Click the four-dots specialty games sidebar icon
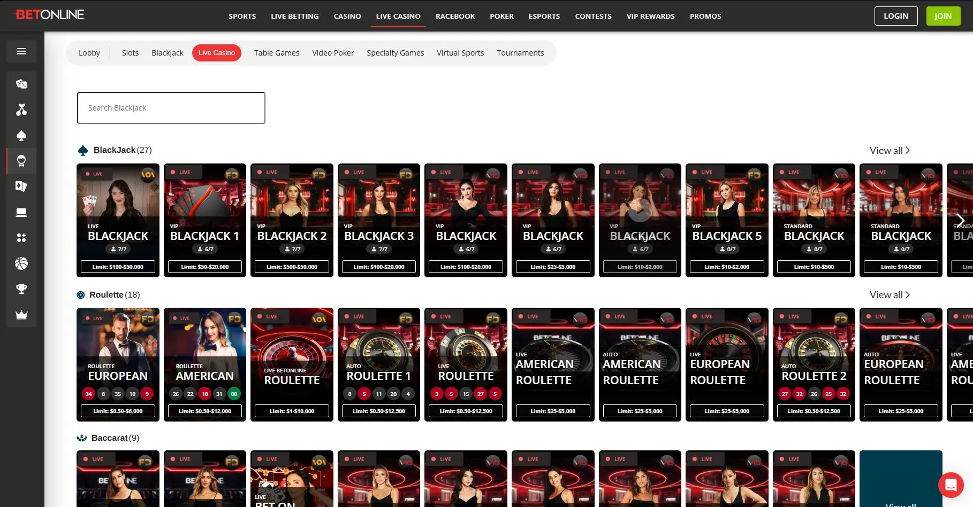The width and height of the screenshot is (973, 507). click(21, 238)
